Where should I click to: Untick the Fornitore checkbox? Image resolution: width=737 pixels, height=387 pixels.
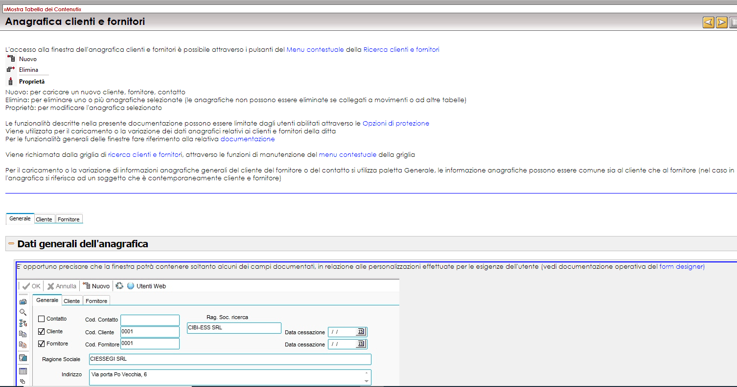(41, 344)
